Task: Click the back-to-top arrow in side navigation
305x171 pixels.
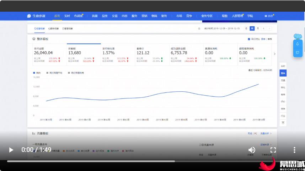Action: [283, 123]
